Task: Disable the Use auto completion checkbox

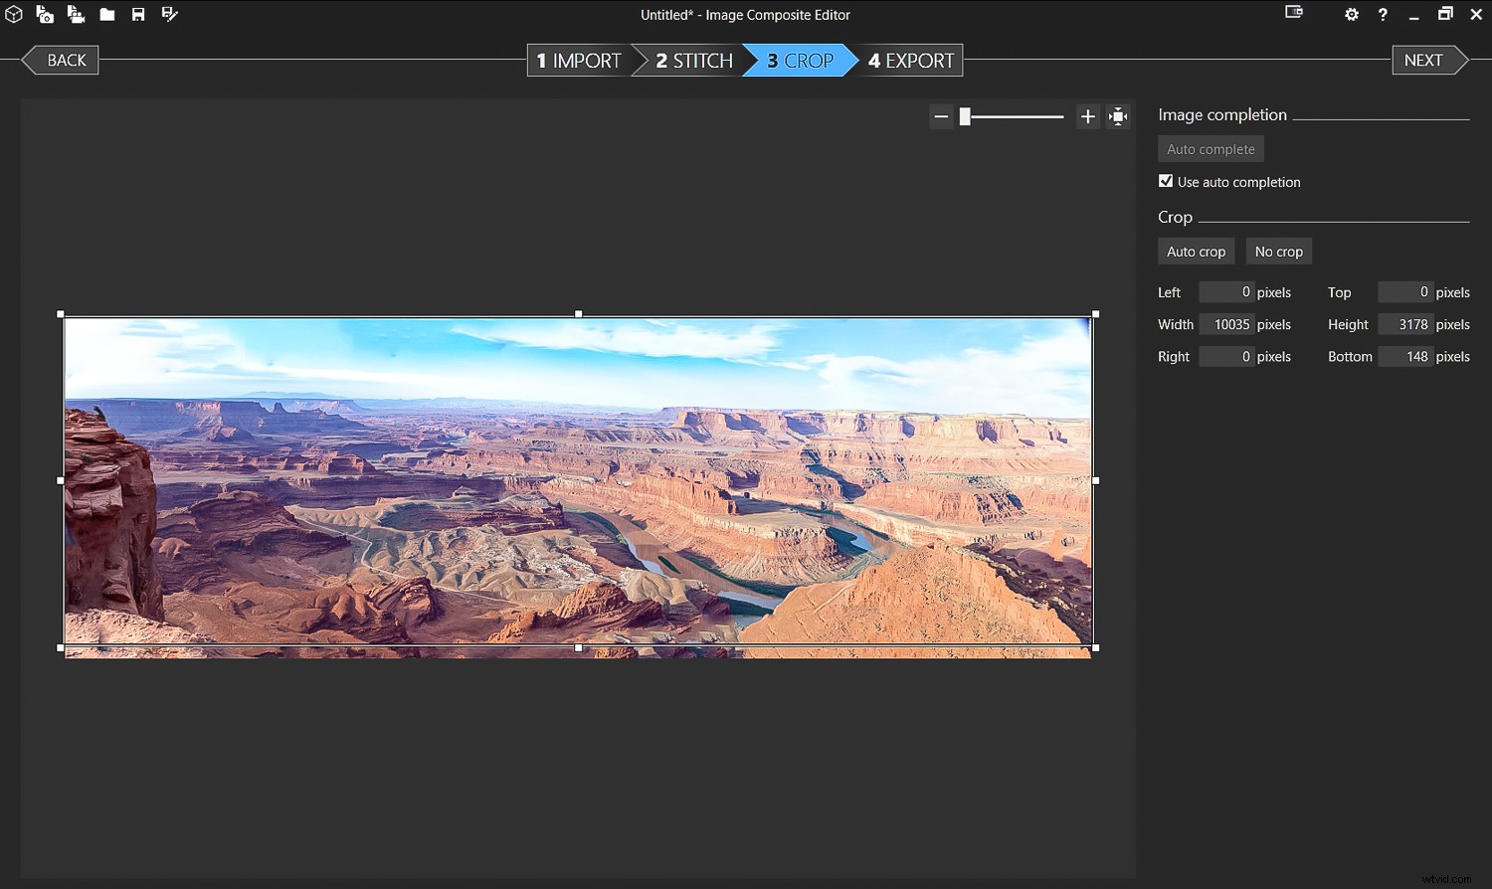Action: (x=1166, y=181)
